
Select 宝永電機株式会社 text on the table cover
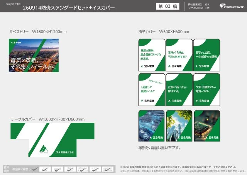pos(65,152)
